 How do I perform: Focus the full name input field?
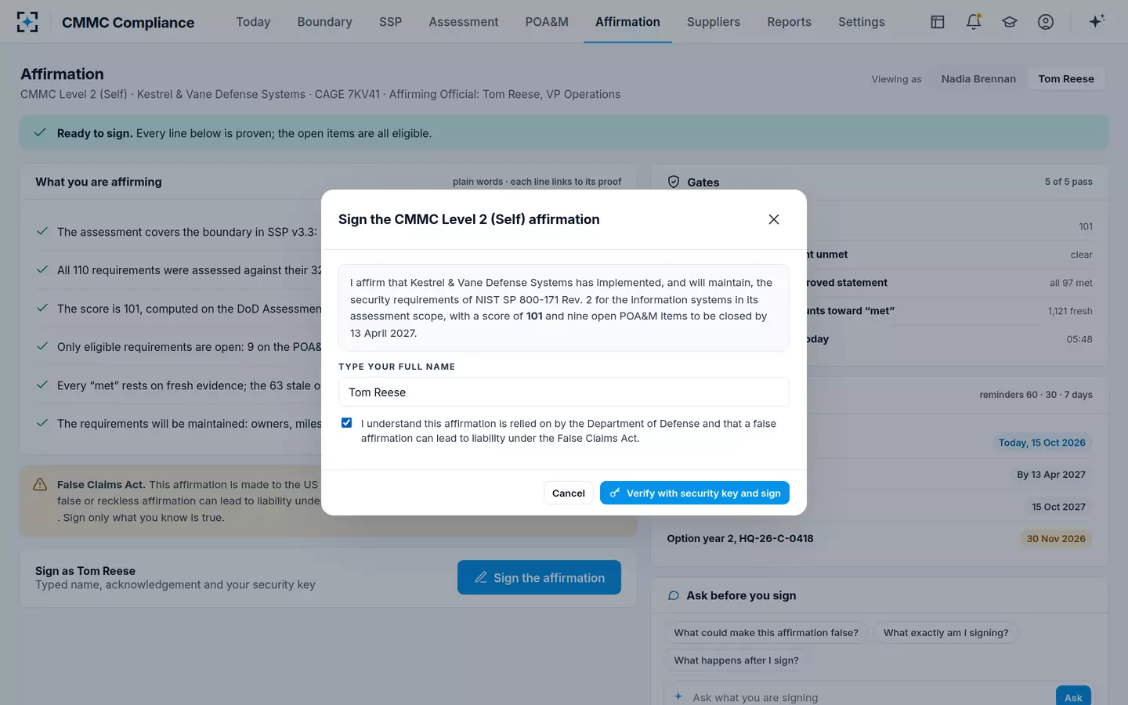pyautogui.click(x=564, y=392)
